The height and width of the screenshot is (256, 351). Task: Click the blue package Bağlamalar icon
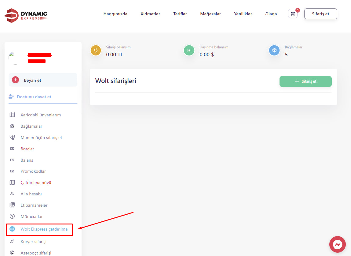point(274,51)
